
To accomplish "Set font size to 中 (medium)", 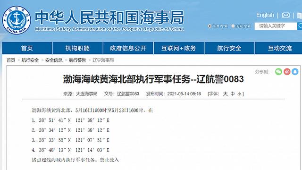I will tap(233, 94).
